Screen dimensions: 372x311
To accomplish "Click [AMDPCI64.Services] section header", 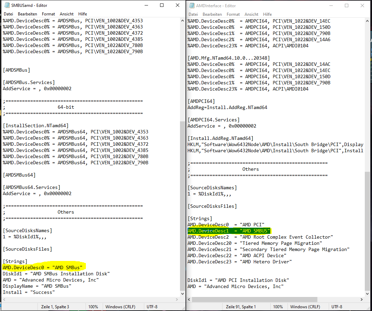I will pos(214,120).
